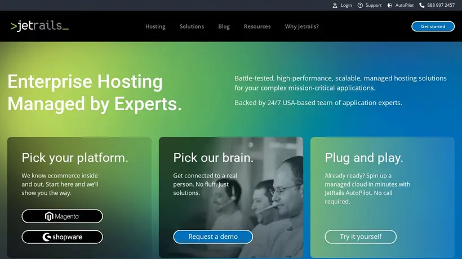Open the AutoPilot link in top bar
Screen dimensions: 462x259
(x=405, y=5)
